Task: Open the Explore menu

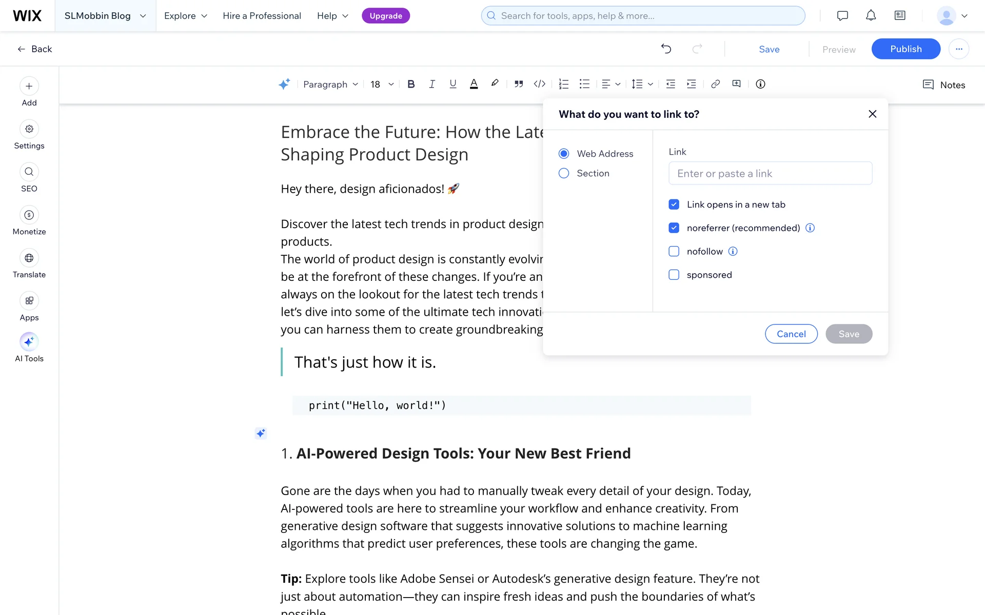Action: point(185,16)
